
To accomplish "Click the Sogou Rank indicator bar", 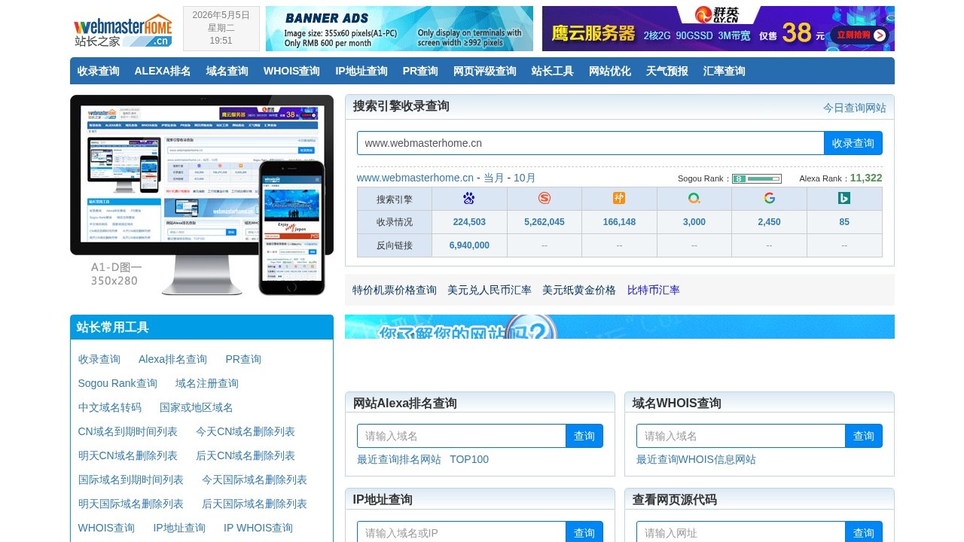I will pos(757,179).
